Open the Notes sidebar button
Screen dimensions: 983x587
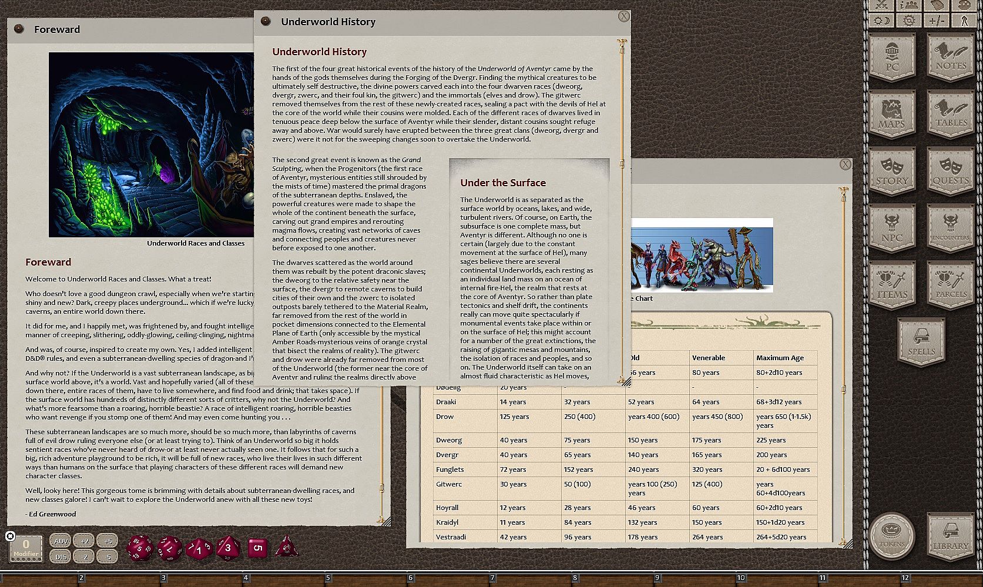pos(950,57)
